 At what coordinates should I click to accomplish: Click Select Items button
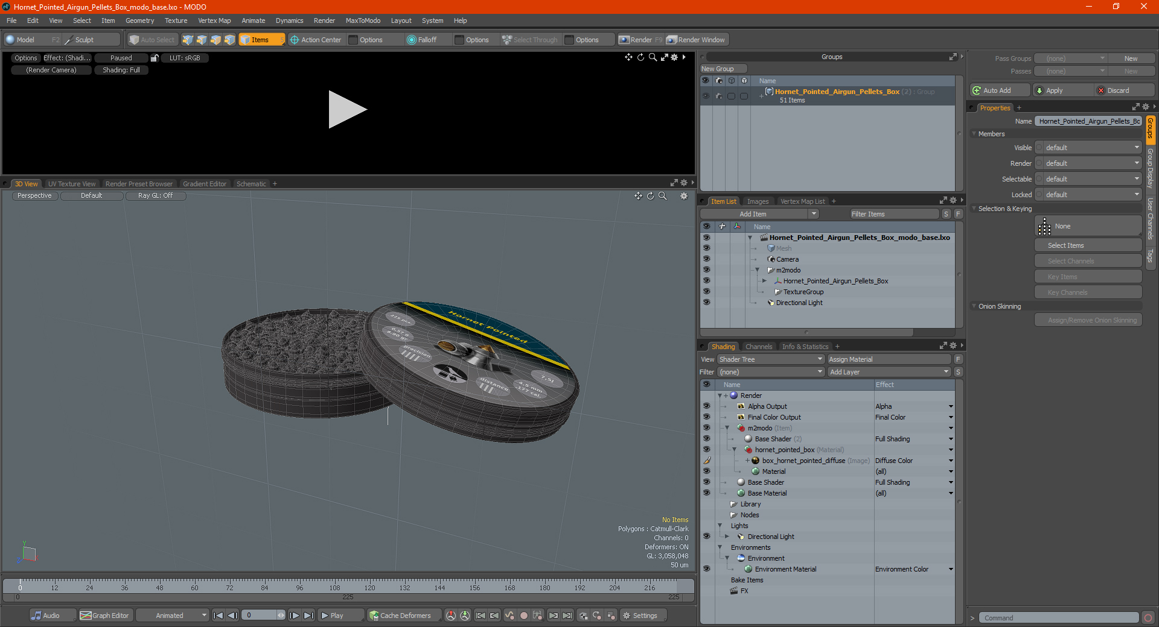[1088, 245]
